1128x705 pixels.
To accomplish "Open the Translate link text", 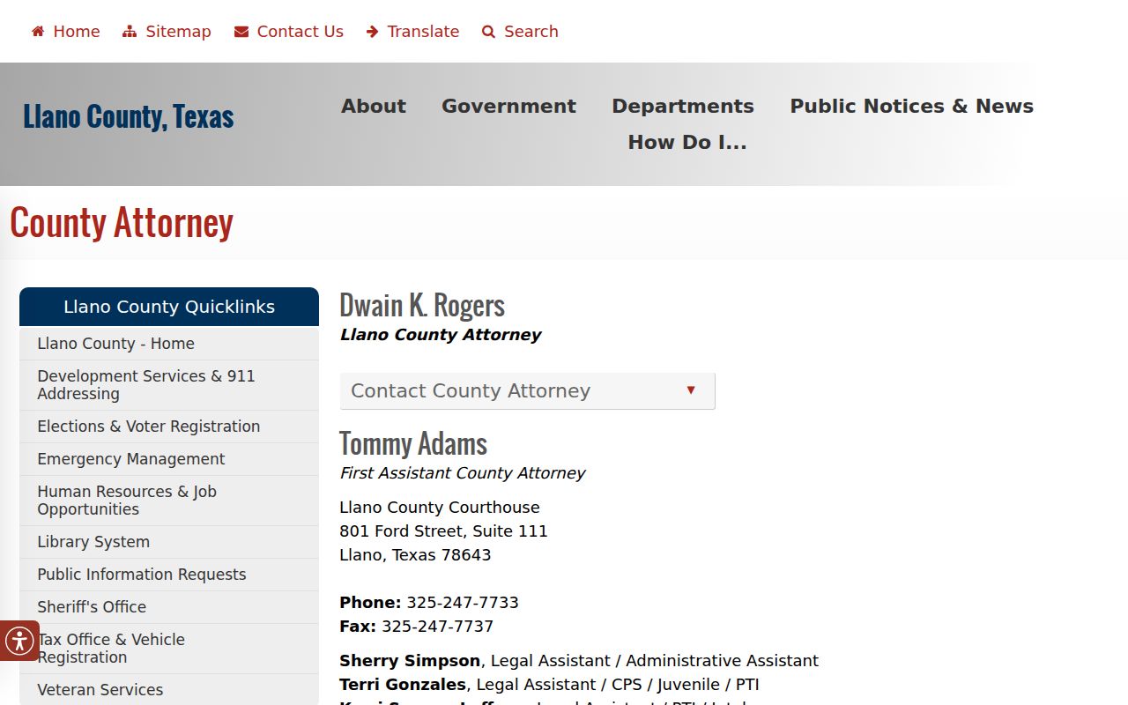I will (x=423, y=32).
